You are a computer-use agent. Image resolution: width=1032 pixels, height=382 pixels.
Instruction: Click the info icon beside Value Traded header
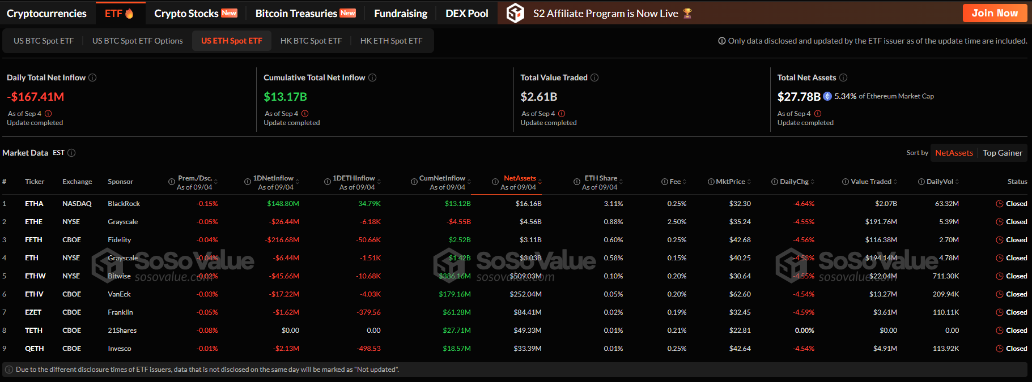tap(845, 182)
